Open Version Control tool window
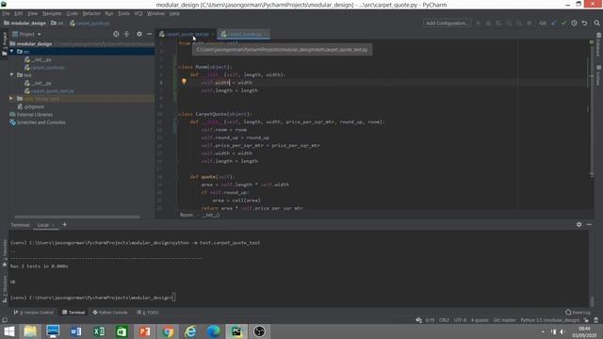 (34, 313)
